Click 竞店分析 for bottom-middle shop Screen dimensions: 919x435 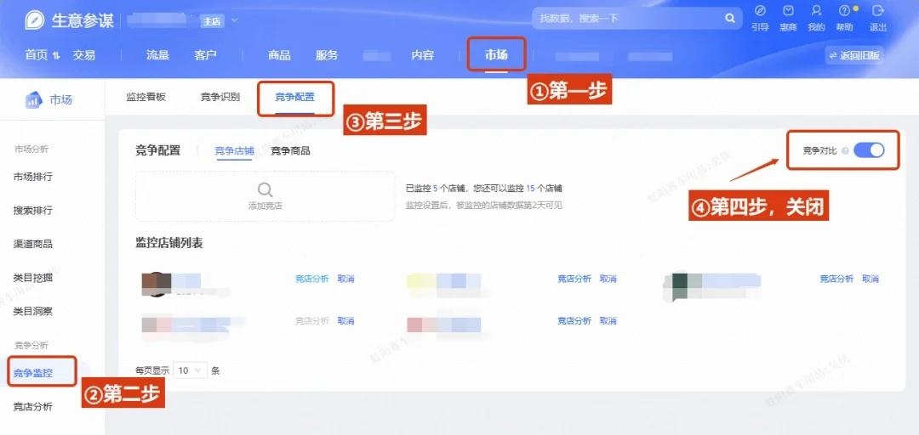click(x=574, y=321)
